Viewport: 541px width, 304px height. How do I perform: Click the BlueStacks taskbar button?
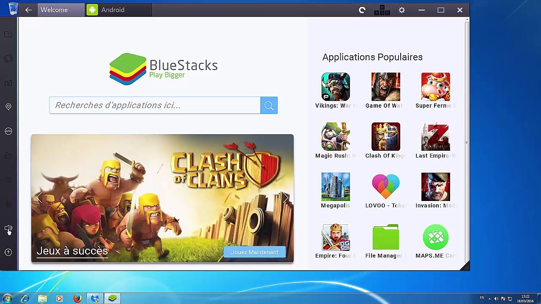112,299
